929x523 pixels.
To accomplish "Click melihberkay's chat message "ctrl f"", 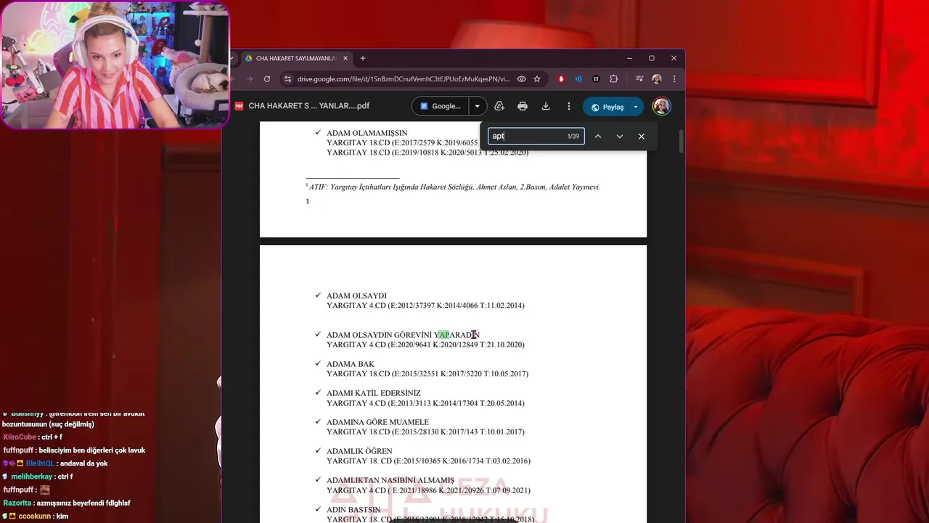I will coord(65,477).
